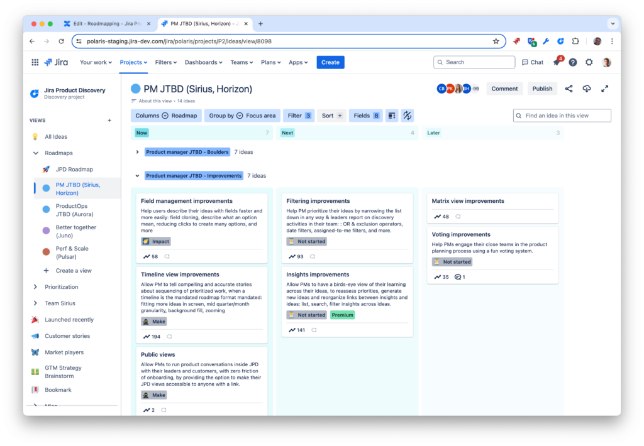Viewport: 644px width, 446px height.
Task: Open the Sort button
Action: [x=332, y=116]
